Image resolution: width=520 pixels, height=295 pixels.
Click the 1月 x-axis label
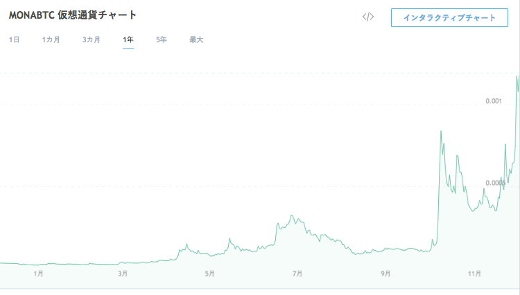(39, 274)
